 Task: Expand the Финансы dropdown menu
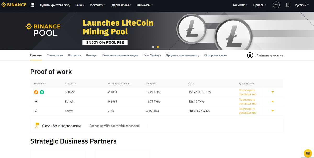point(145,5)
